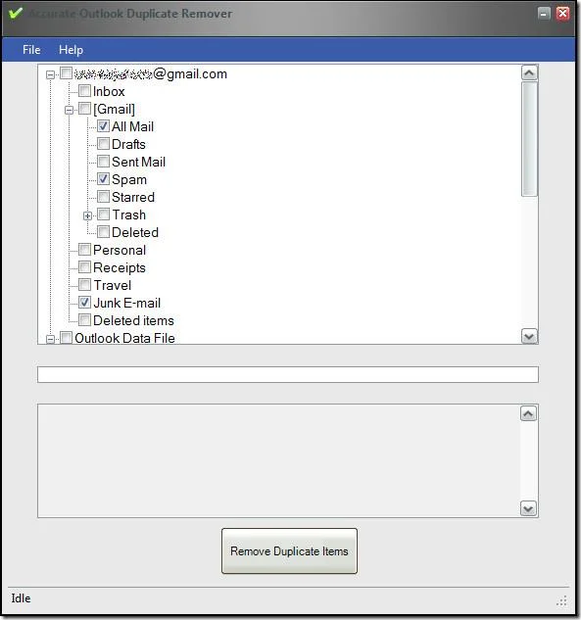Click the Idle status bar text
This screenshot has width=581, height=620.
21,598
